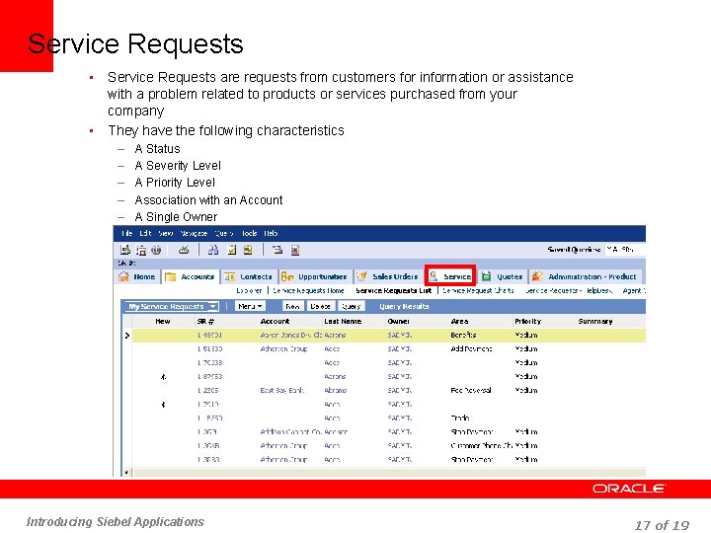Click the Query button beside Delete
Image resolution: width=711 pixels, height=533 pixels.
coord(351,306)
